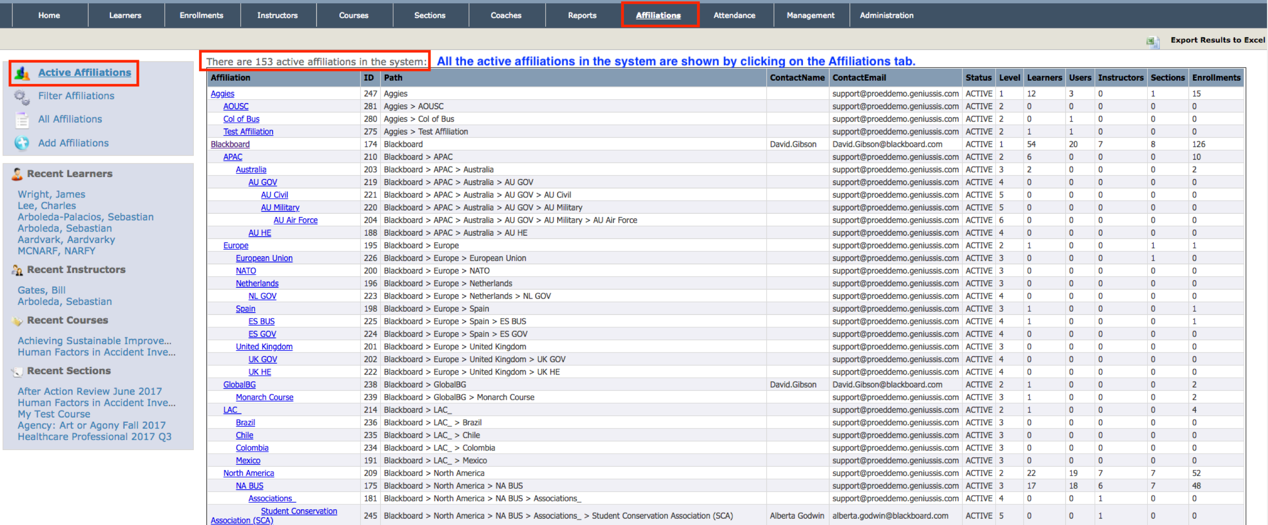
Task: Click the Add Affiliations plus icon
Action: 22,143
